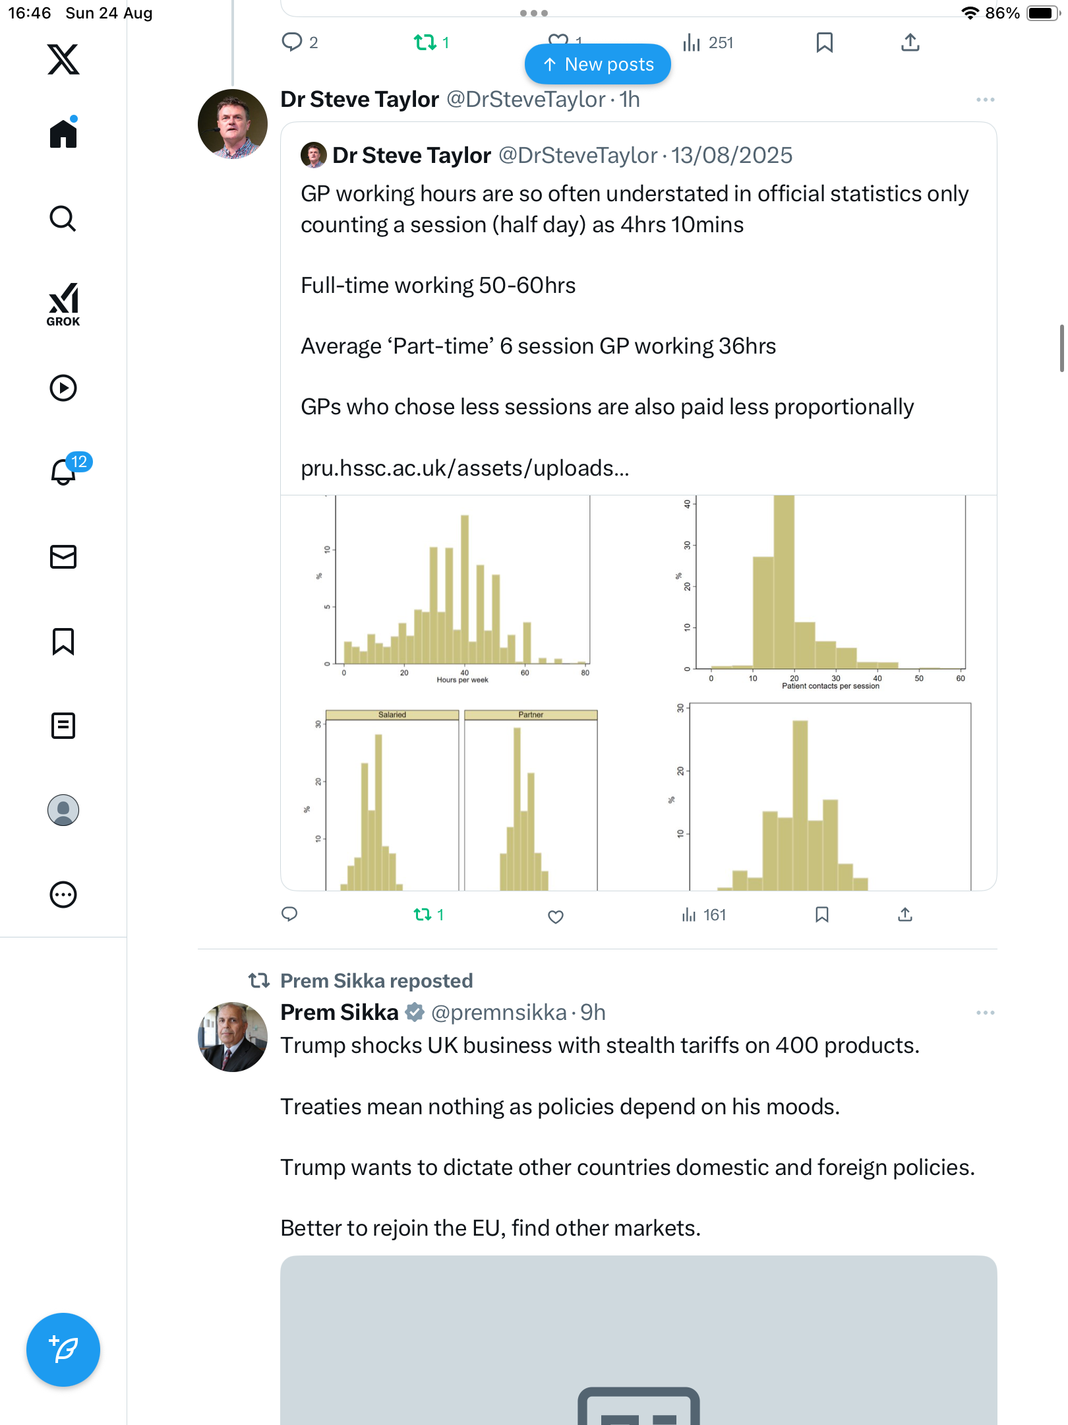The height and width of the screenshot is (1425, 1068).
Task: Expand the More menu in sidebar
Action: 63,895
